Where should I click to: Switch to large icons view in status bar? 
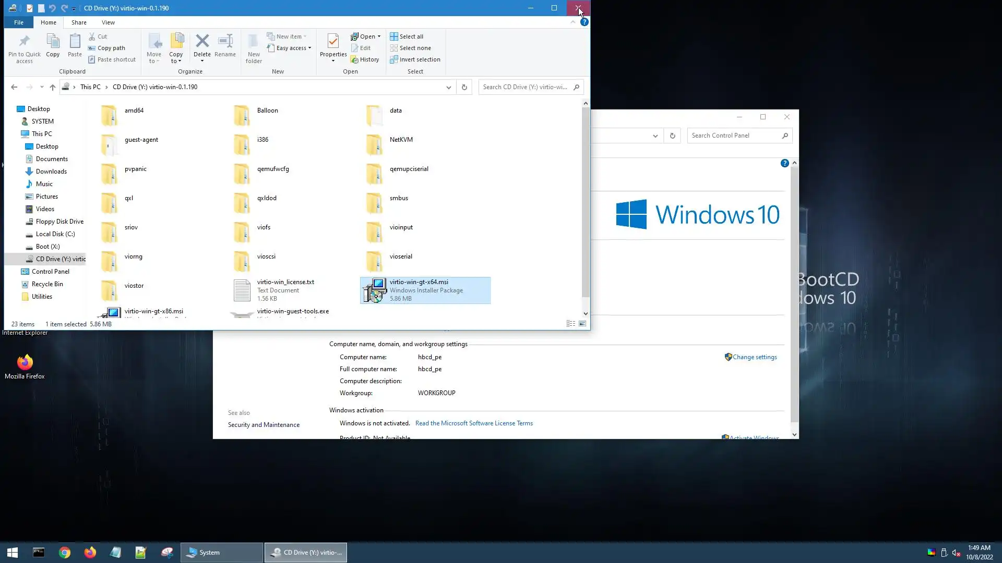coord(582,324)
